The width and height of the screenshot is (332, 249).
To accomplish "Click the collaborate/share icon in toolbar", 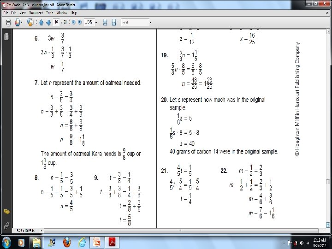I will pyautogui.click(x=17, y=22).
